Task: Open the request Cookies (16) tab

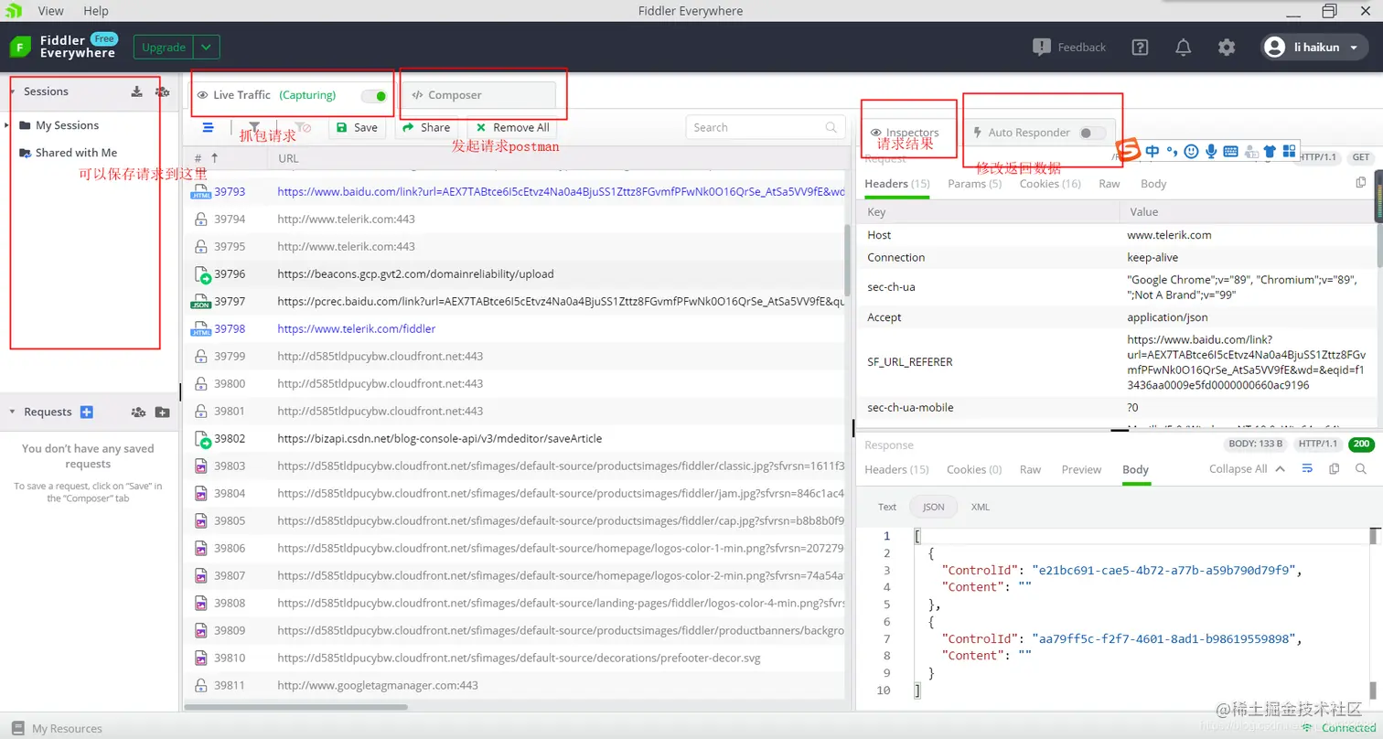Action: 1050,184
